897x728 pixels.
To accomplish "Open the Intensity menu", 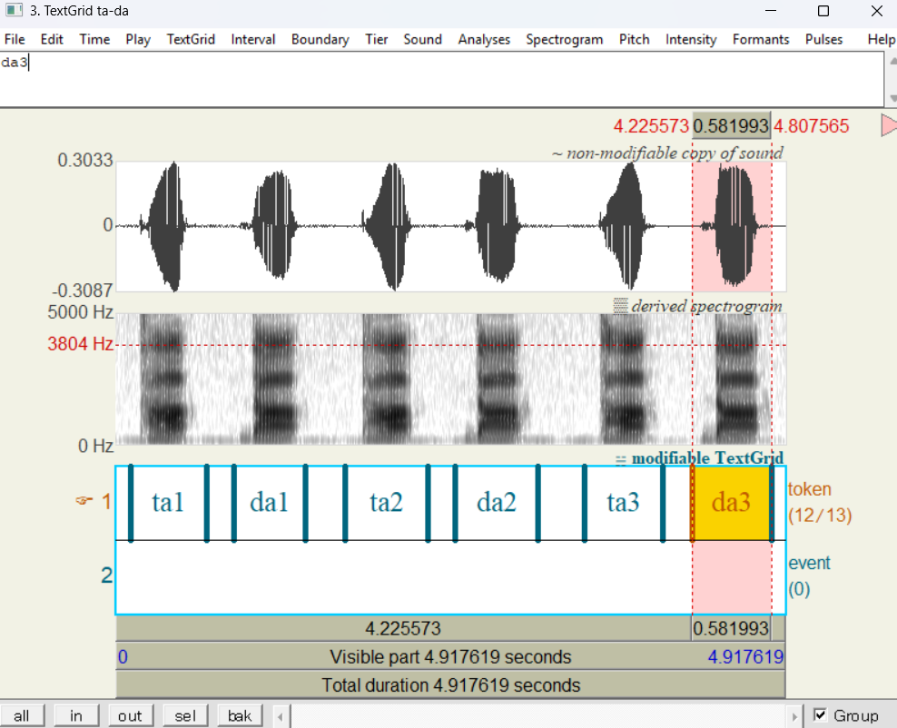I will [x=691, y=39].
